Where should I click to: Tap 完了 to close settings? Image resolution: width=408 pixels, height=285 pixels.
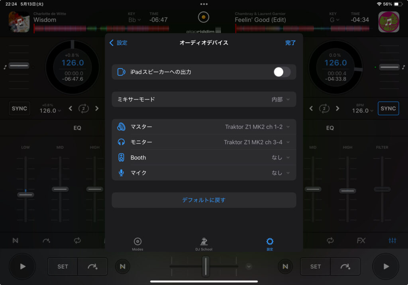[x=290, y=43]
